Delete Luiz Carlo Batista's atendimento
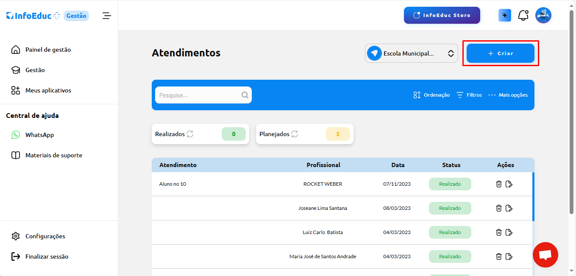576x276 pixels. coord(499,232)
